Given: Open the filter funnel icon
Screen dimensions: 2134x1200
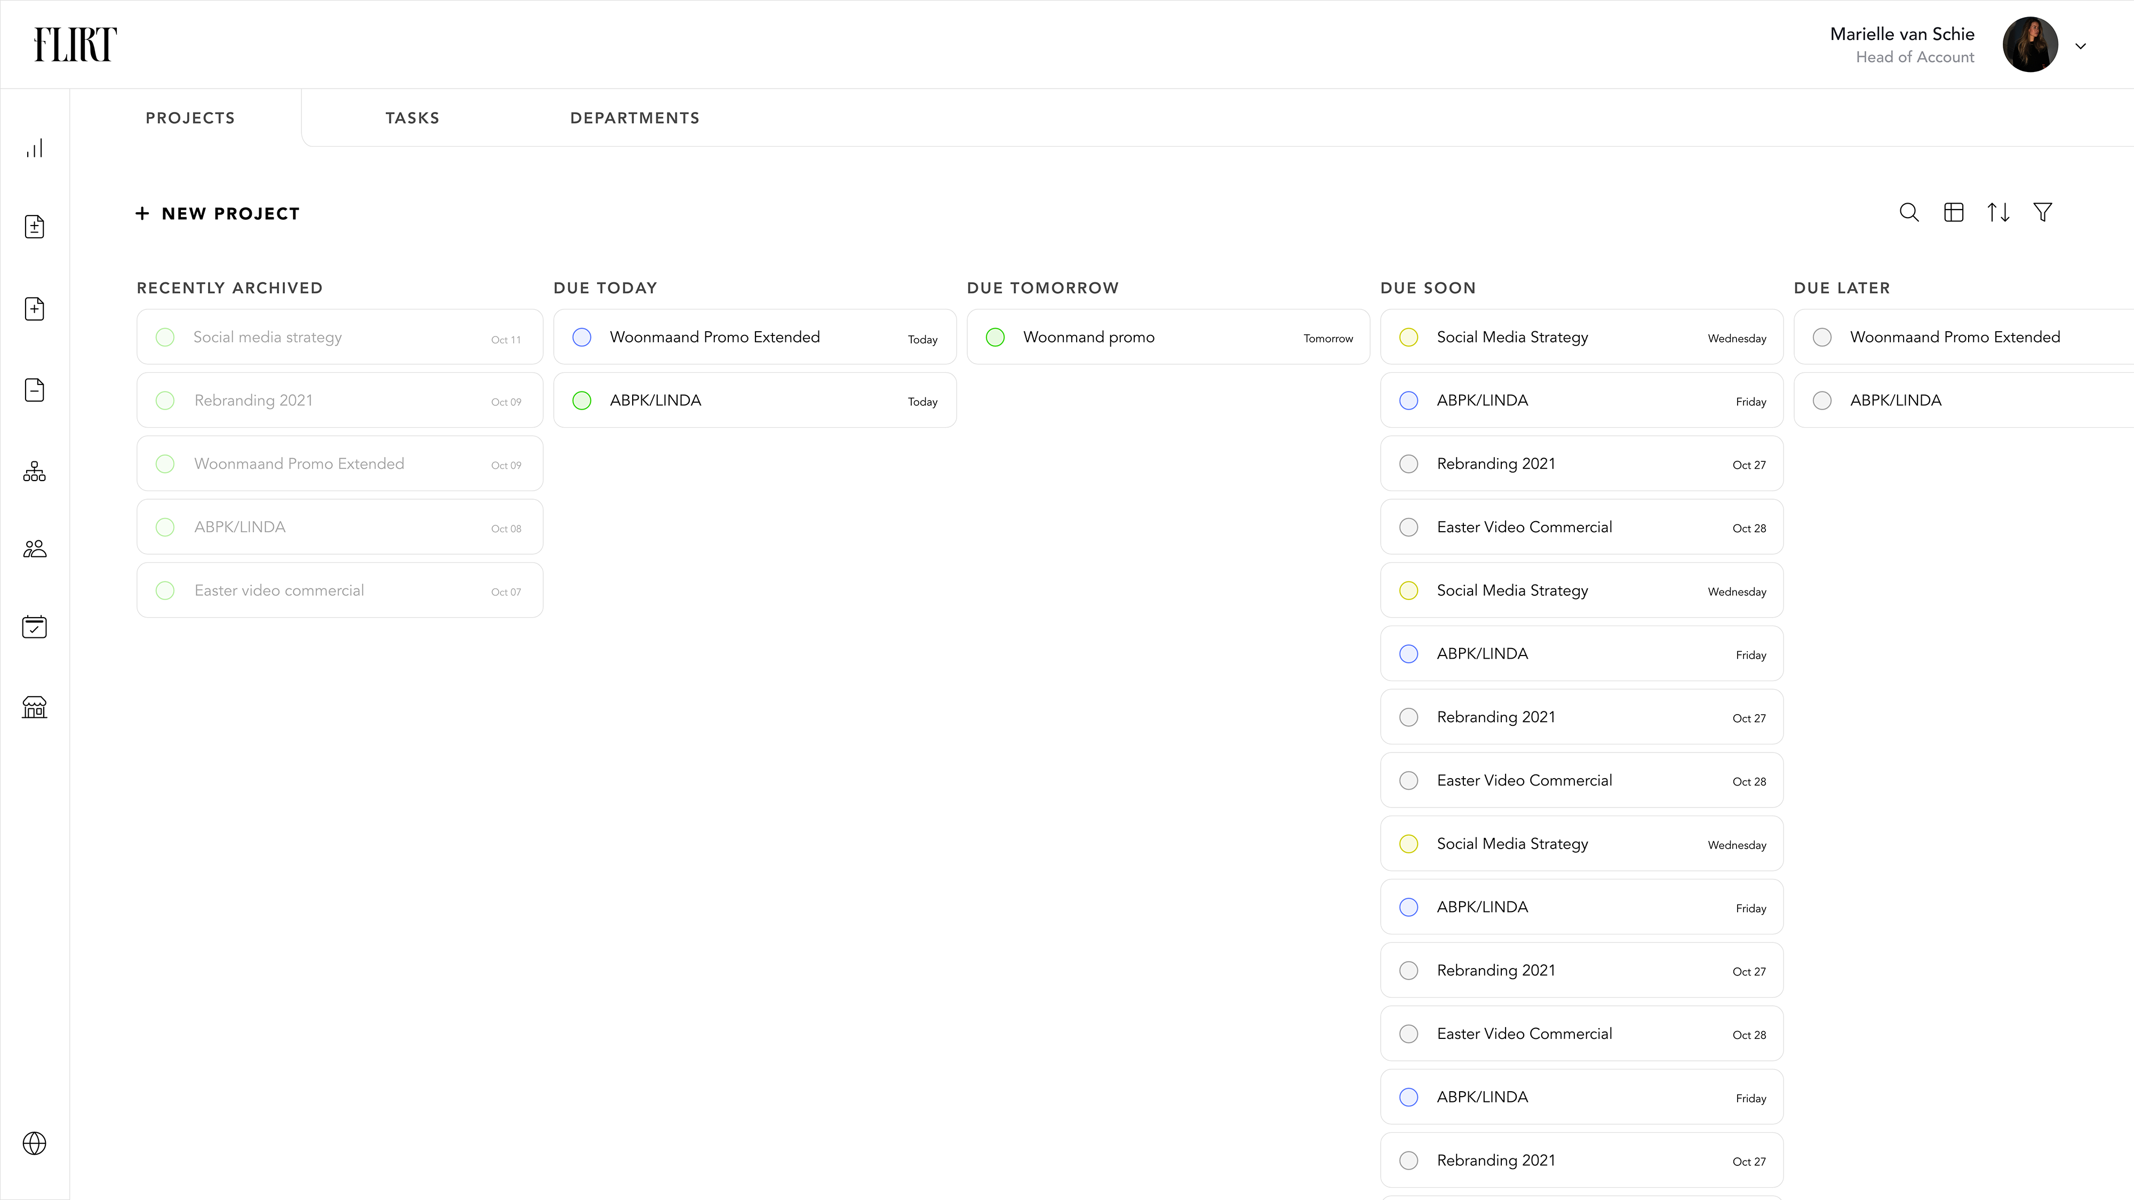Looking at the screenshot, I should point(2043,213).
